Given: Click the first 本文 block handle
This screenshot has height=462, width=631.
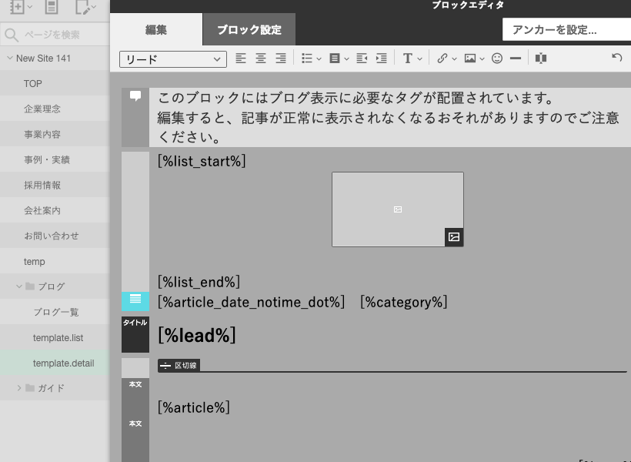Looking at the screenshot, I should (135, 385).
